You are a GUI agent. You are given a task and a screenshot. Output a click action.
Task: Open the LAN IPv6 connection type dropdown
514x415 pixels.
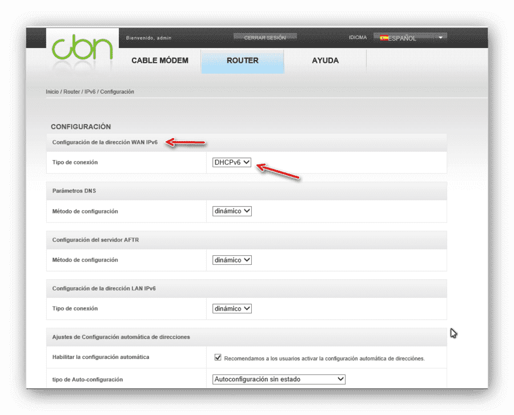[232, 309]
